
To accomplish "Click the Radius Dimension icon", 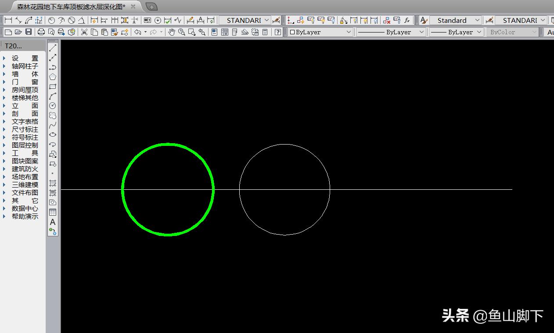I will point(51,20).
